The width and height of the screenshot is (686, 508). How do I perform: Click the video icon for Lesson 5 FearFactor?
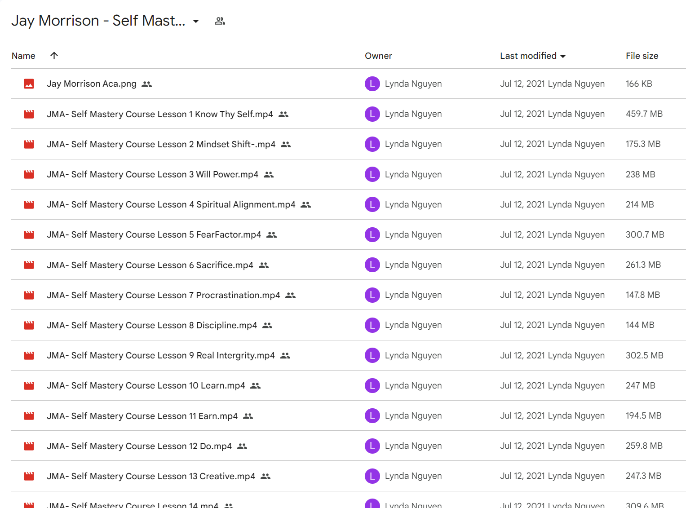[x=29, y=234]
